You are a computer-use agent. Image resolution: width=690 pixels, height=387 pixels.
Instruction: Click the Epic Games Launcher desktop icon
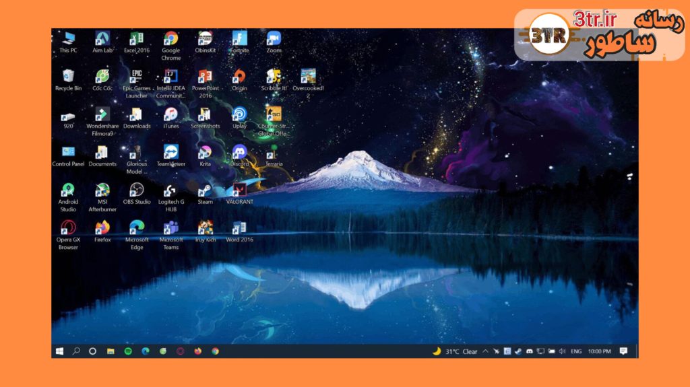(137, 77)
